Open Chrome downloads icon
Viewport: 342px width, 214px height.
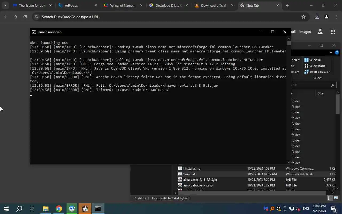[317, 17]
